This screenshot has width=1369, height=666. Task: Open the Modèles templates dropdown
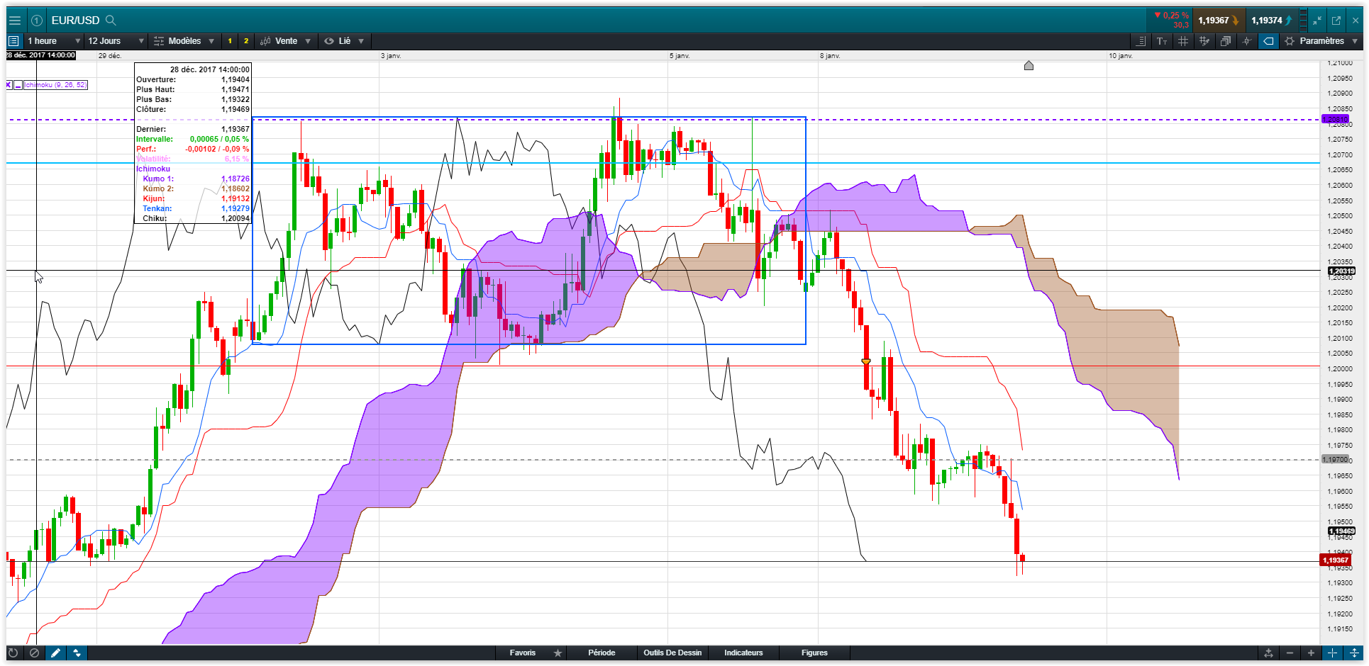[x=184, y=41]
